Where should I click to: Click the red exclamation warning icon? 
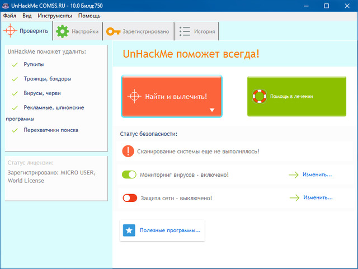tap(129, 151)
